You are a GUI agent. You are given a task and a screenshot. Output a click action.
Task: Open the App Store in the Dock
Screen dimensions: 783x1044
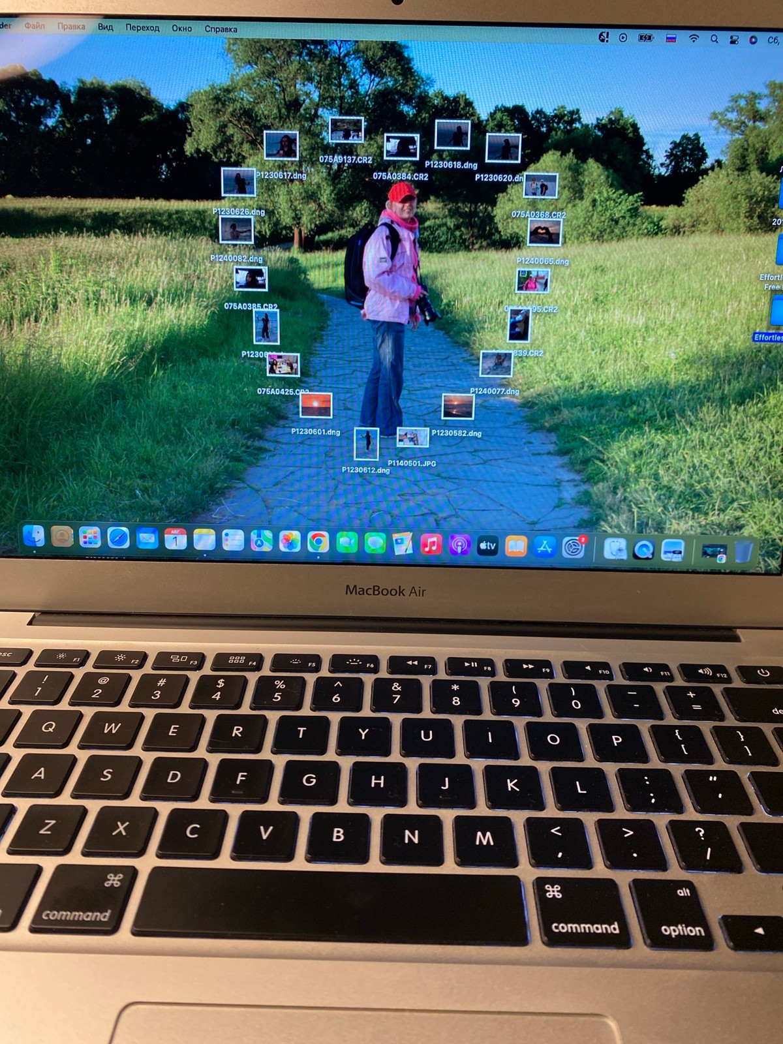click(x=544, y=547)
